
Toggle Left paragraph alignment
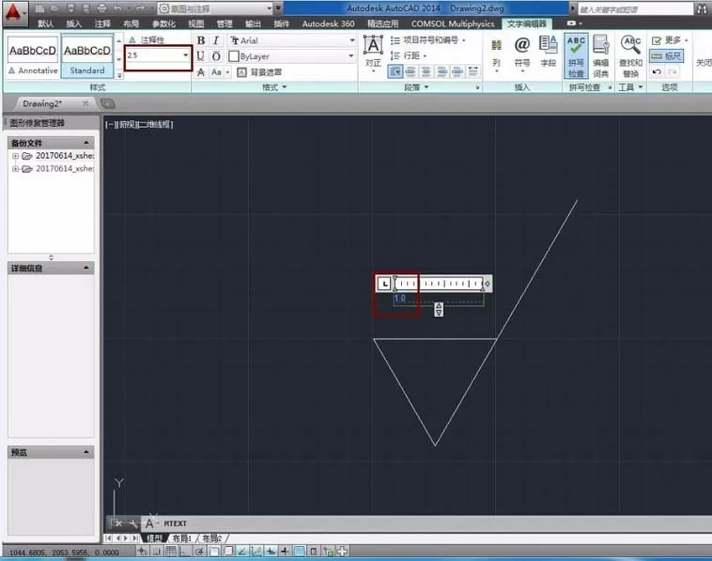click(395, 71)
